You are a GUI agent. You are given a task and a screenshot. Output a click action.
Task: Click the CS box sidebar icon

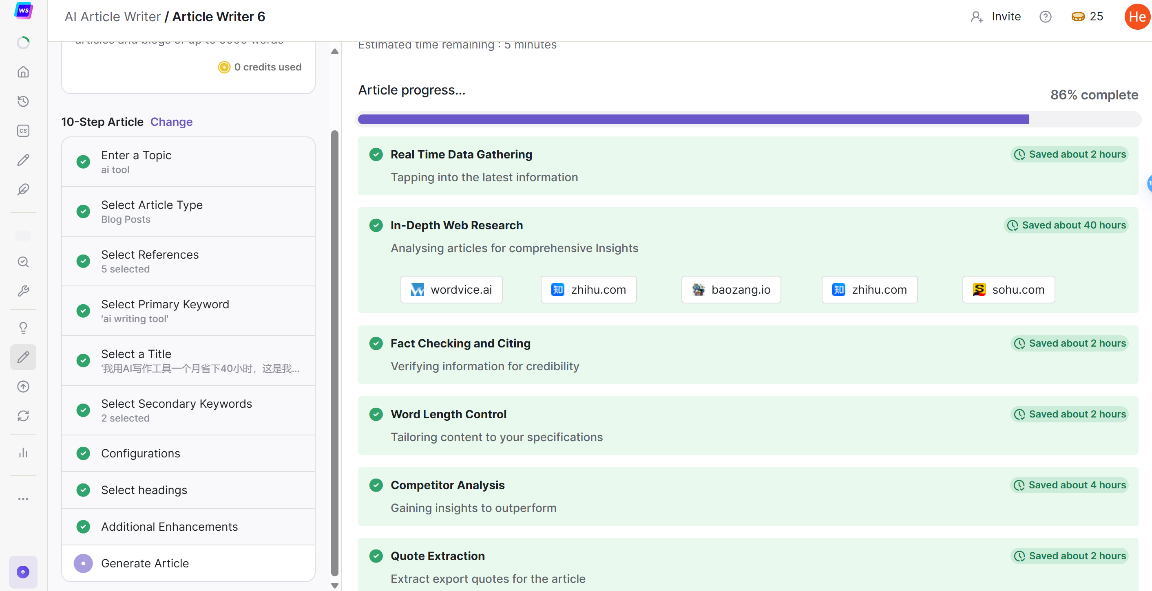coord(23,130)
